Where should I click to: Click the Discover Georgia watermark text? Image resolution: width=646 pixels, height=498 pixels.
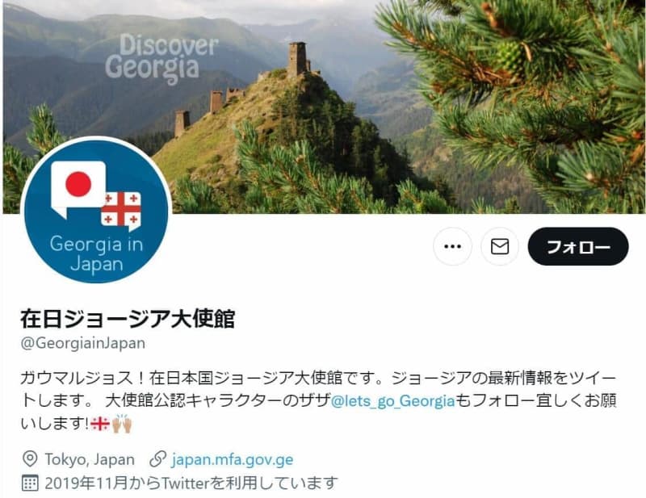(161, 59)
